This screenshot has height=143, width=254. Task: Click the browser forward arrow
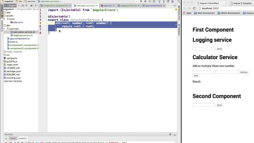(189, 8)
